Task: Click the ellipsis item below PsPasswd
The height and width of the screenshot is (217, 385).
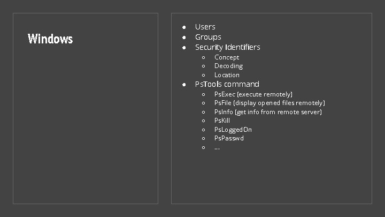Action: pyautogui.click(x=217, y=147)
